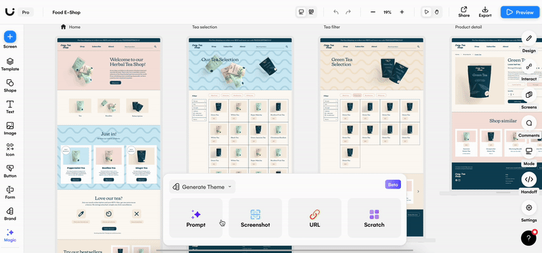Image resolution: width=542 pixels, height=253 pixels.
Task: Switch to pointer play mode toggle
Action: point(427,12)
